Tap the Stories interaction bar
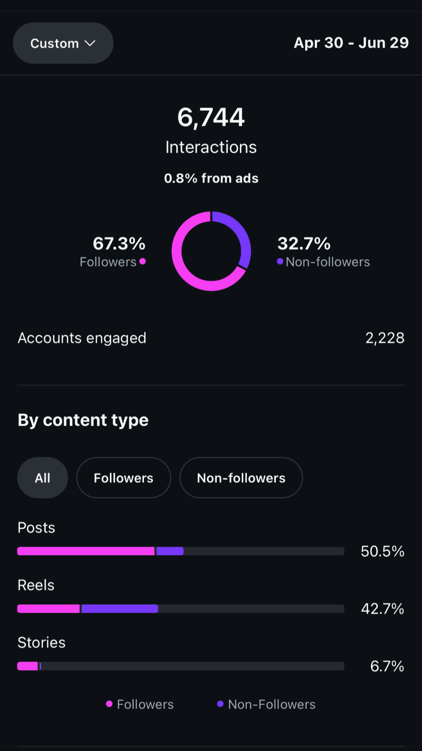422x751 pixels. pyautogui.click(x=181, y=666)
